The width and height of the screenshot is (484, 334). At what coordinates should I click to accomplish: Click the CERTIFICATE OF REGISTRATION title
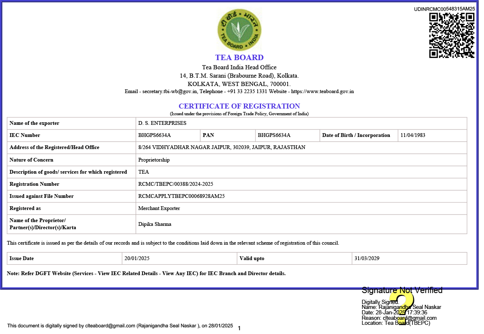[x=239, y=106]
